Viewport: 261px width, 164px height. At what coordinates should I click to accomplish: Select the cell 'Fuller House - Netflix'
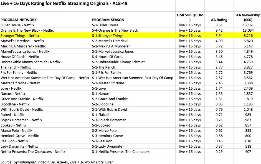[x=17, y=25]
